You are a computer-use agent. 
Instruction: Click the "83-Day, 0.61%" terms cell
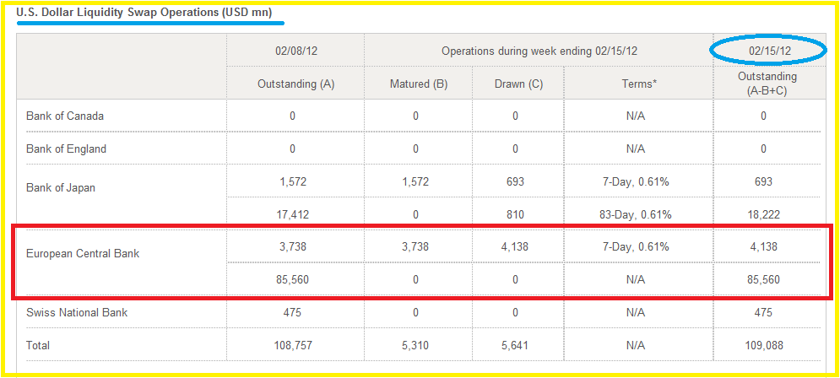coord(636,214)
